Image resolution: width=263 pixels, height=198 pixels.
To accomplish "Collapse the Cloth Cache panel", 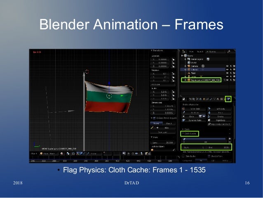I will tap(183, 134).
